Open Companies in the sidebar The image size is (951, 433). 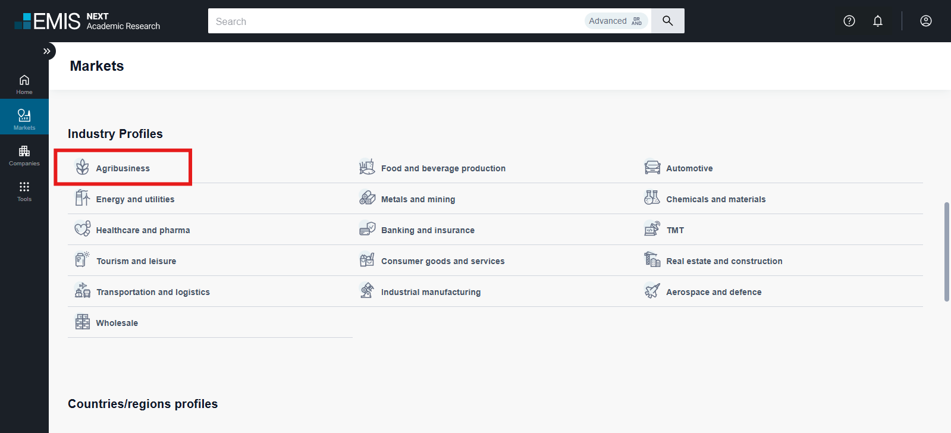[24, 155]
